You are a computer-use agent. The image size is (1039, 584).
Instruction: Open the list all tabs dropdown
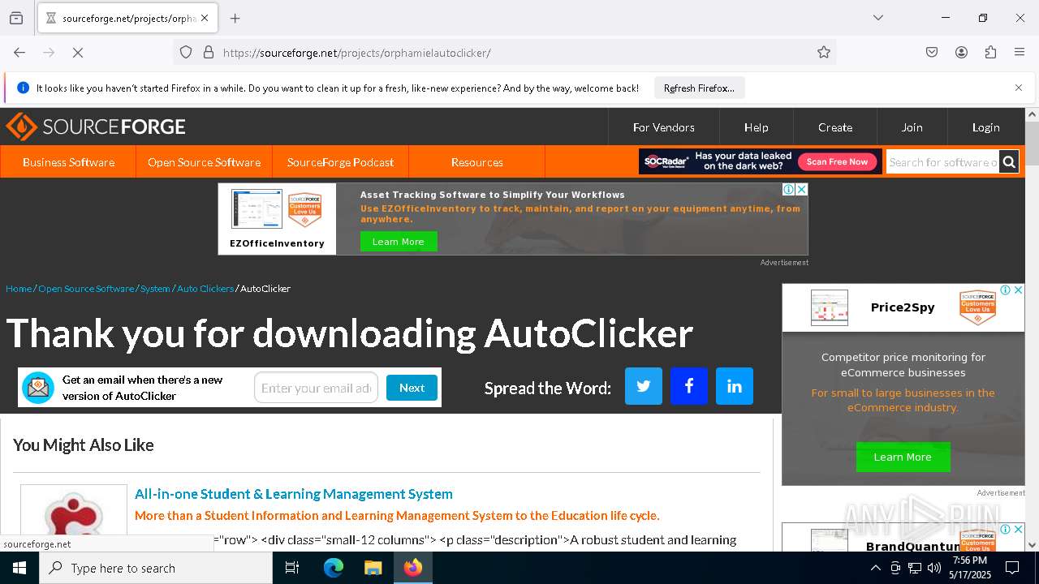(878, 18)
